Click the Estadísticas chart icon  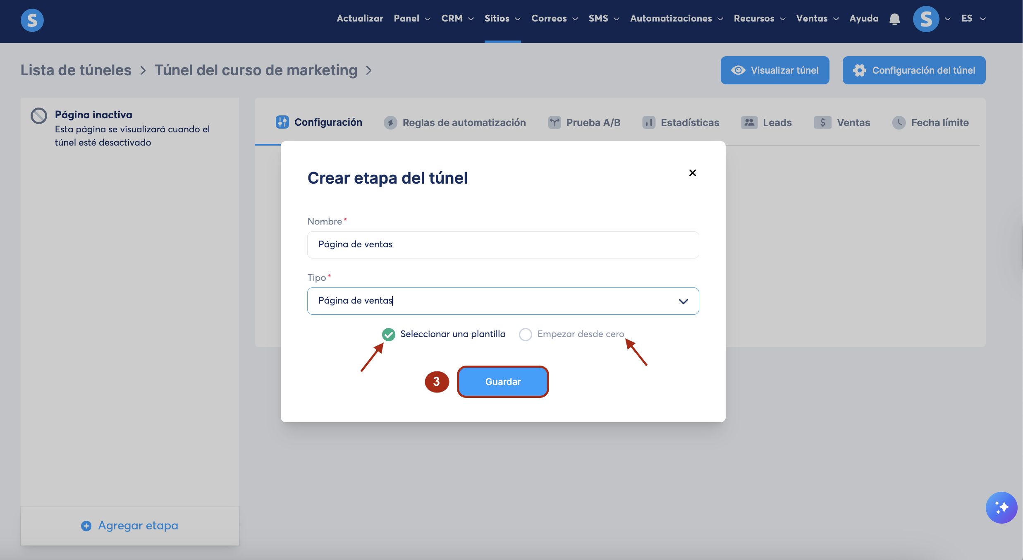pyautogui.click(x=648, y=123)
